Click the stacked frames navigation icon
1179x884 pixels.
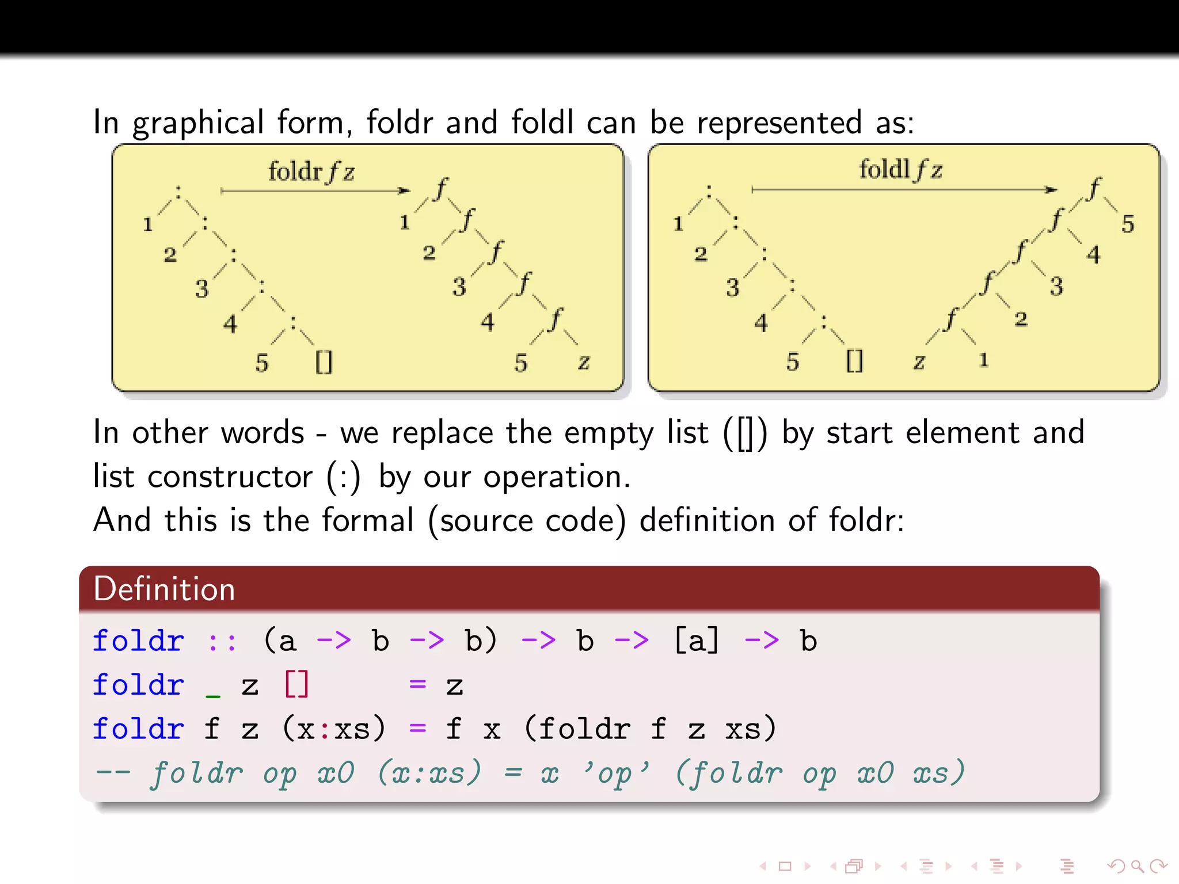pyautogui.click(x=855, y=866)
